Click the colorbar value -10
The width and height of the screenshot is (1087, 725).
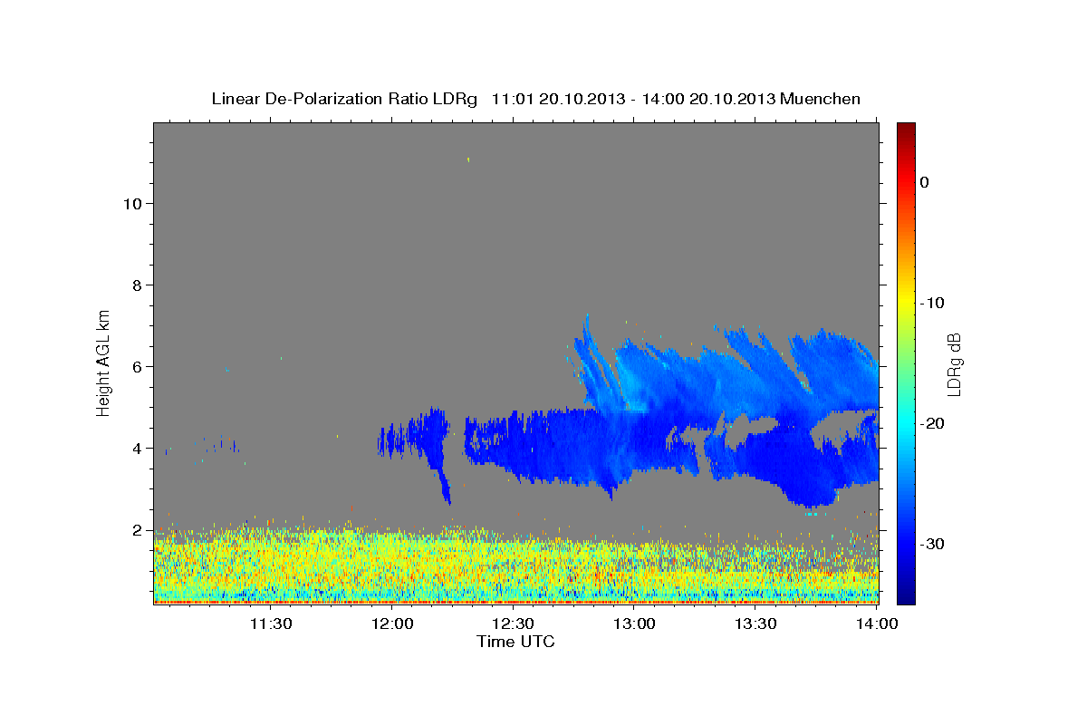(933, 303)
